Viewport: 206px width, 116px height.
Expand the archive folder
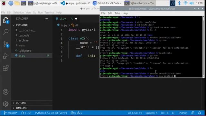tap(32, 40)
